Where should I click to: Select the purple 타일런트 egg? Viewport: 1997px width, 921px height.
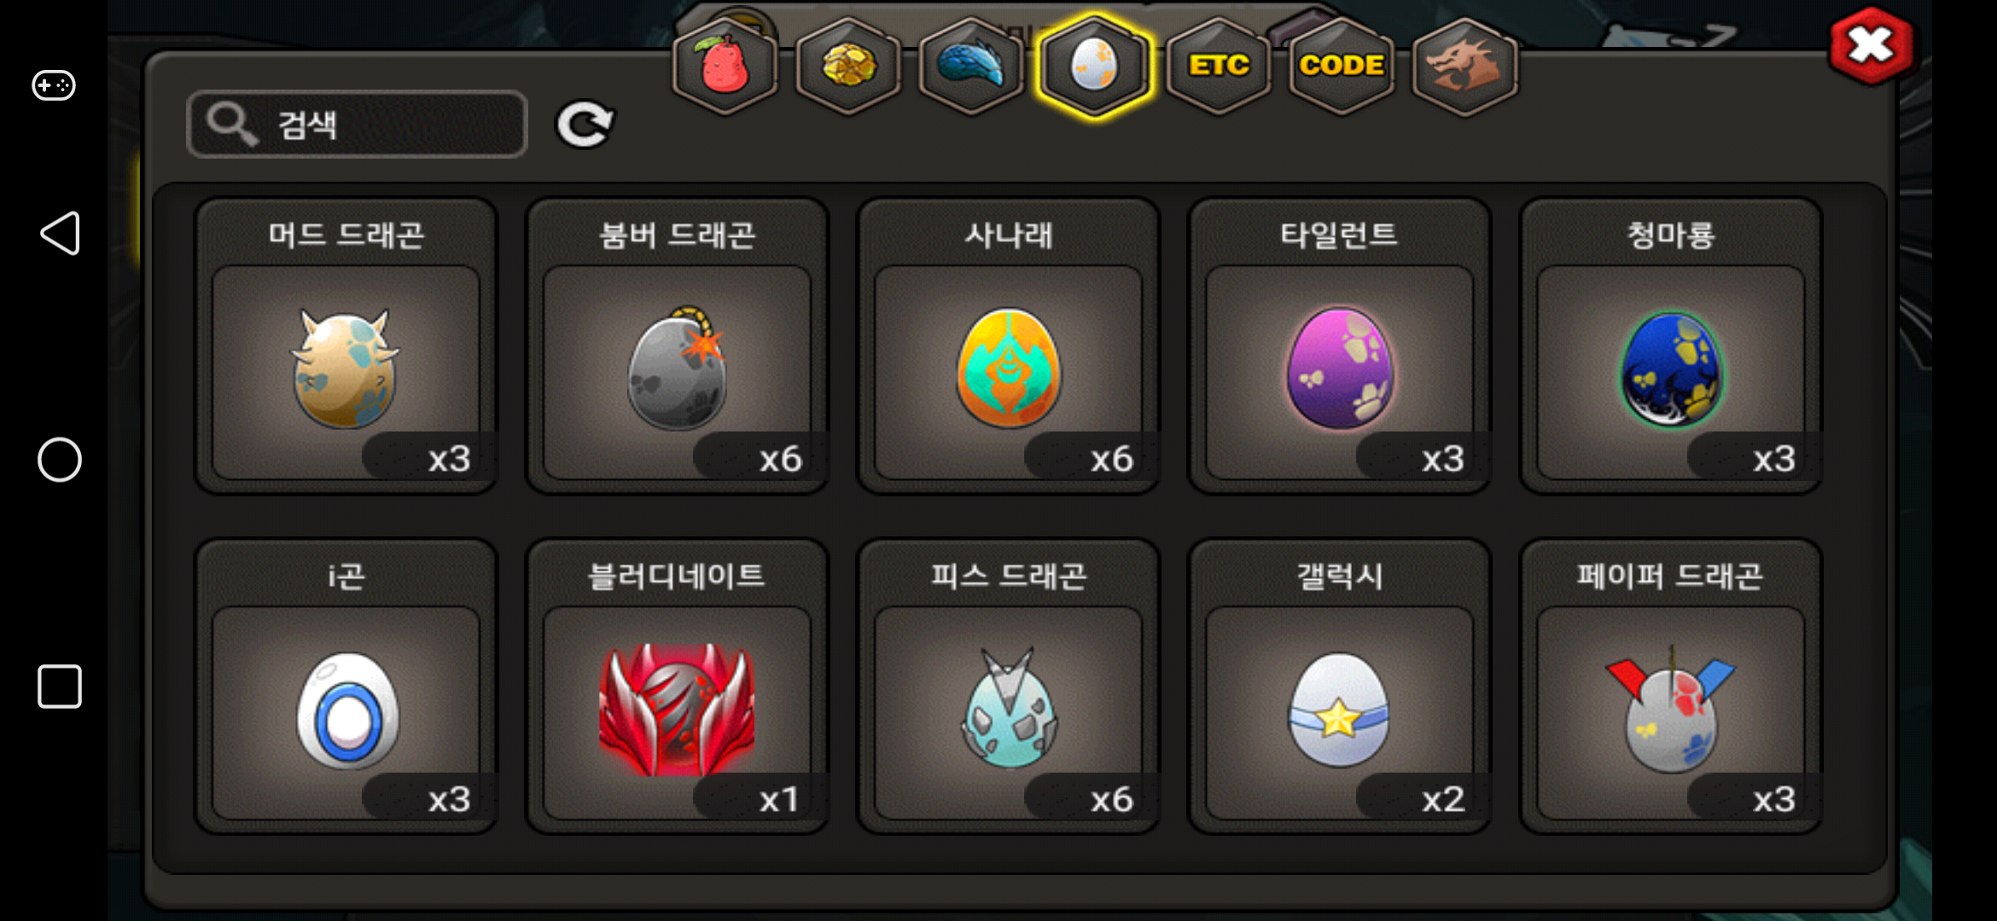coord(1339,345)
